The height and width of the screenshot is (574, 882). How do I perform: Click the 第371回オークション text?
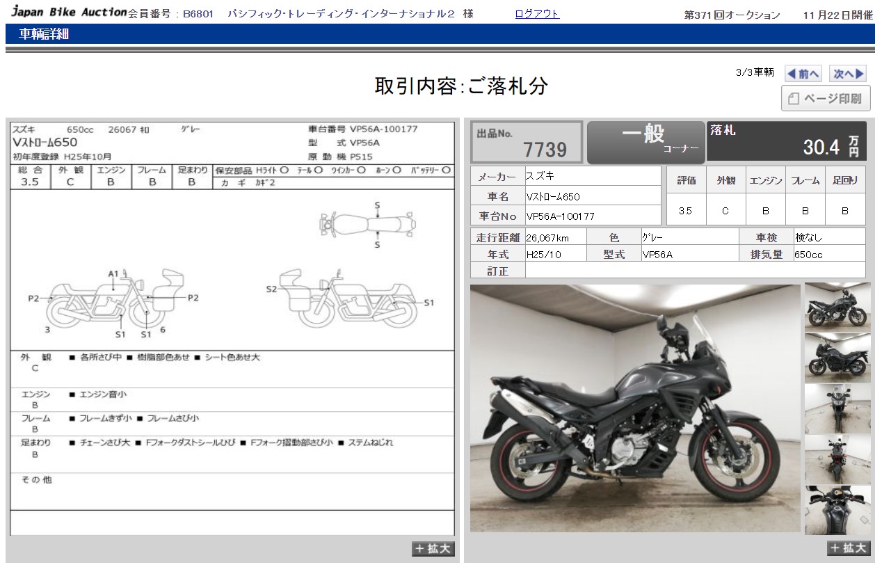coord(732,15)
